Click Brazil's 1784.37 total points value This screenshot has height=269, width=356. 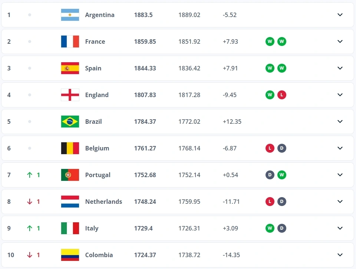tap(145, 122)
